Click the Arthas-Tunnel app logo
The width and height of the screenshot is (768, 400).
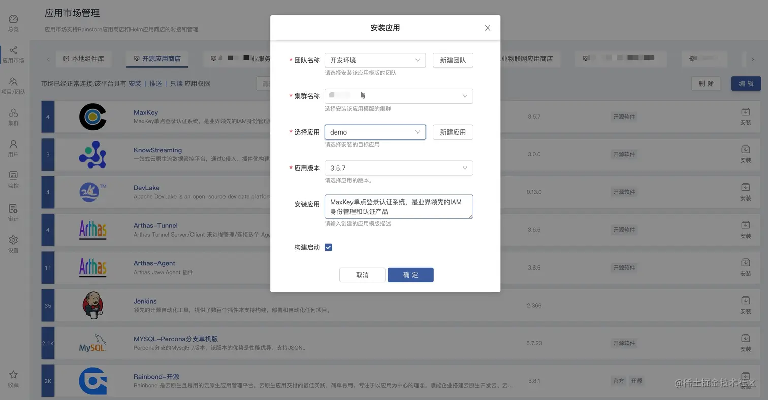coord(92,229)
